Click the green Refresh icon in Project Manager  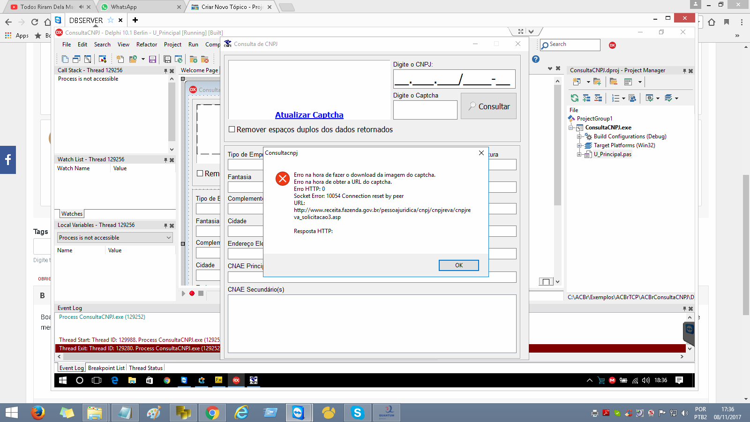pos(574,98)
